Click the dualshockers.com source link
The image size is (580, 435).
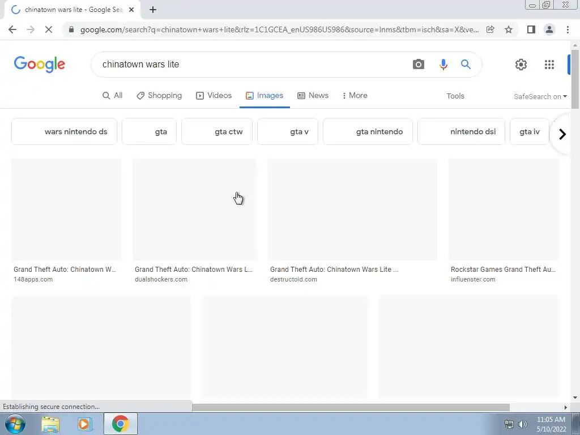click(161, 280)
